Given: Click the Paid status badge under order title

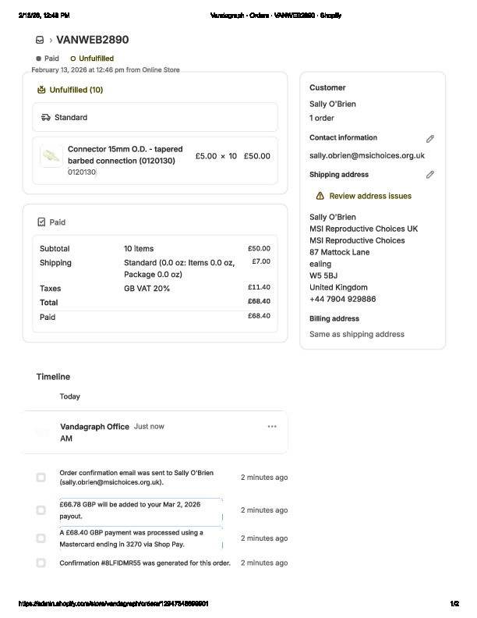Looking at the screenshot, I should pyautogui.click(x=48, y=59).
